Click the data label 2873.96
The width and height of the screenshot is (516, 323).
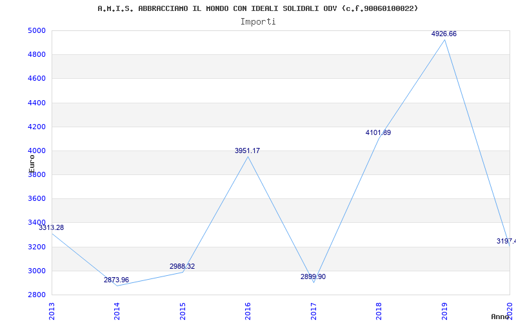tap(117, 280)
